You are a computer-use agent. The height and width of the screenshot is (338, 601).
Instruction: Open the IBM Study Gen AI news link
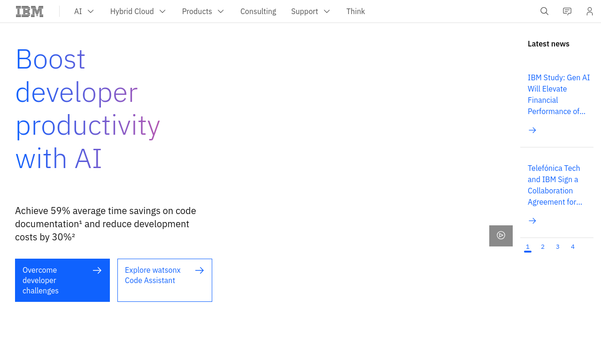coord(558,94)
